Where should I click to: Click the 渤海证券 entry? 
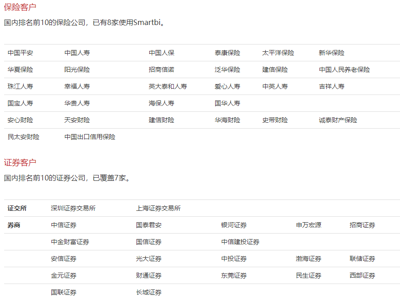[x=309, y=259]
